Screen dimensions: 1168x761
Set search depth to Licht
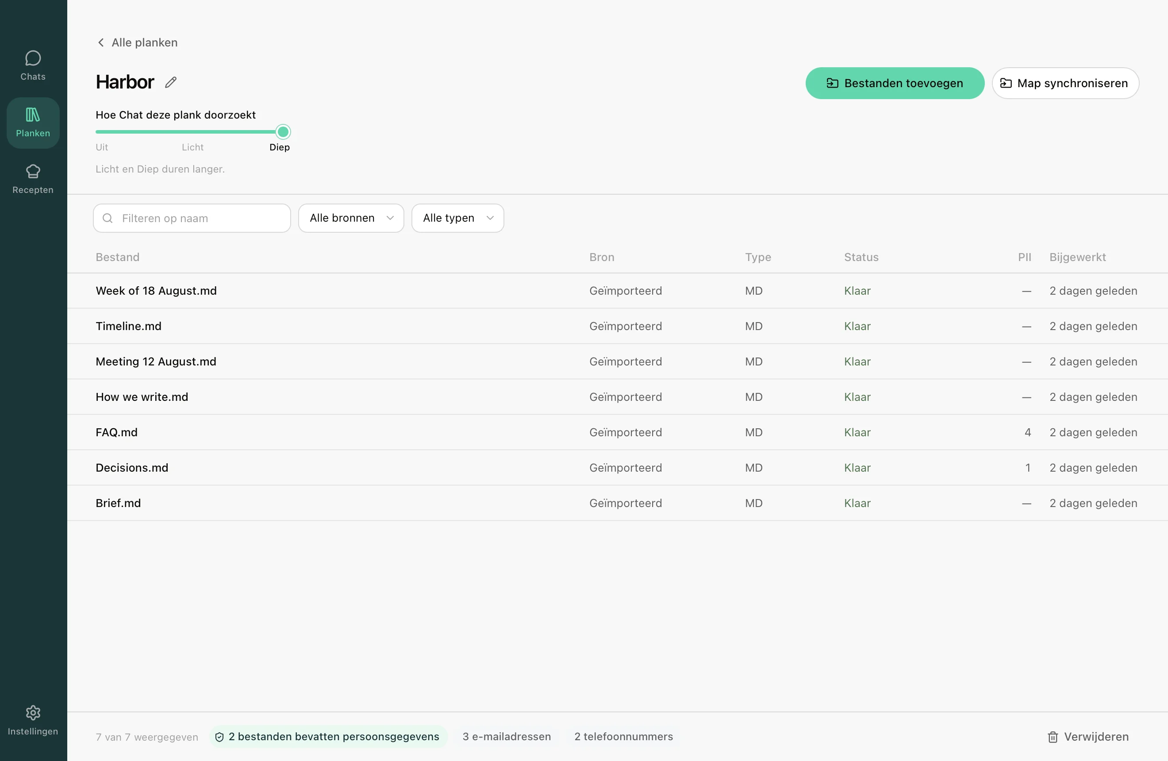pos(192,147)
